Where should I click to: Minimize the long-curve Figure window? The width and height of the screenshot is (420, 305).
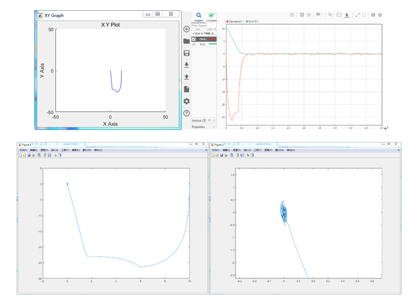coord(191,144)
